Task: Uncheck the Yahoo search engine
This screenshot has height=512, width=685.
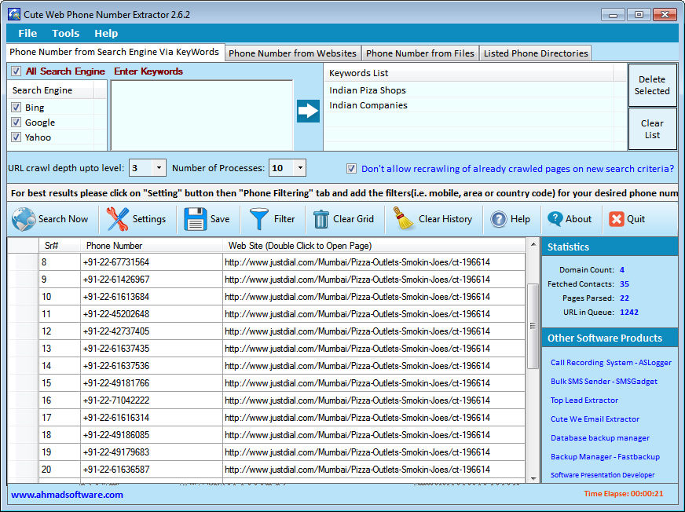Action: 16,137
